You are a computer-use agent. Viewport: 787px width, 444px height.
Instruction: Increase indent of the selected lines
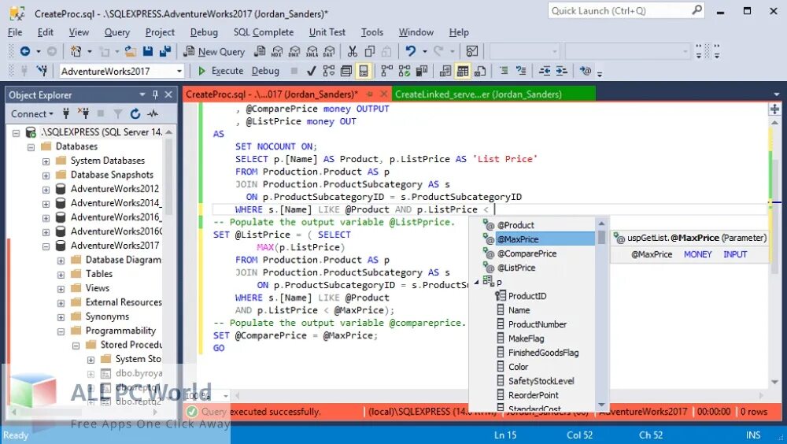[x=562, y=71]
